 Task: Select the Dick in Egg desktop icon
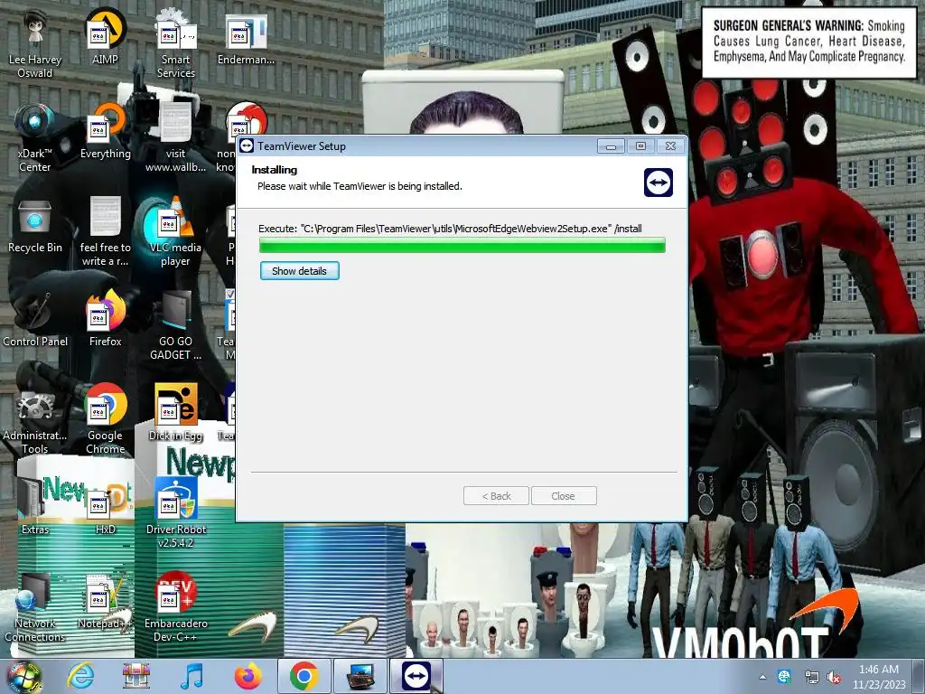[x=176, y=413]
